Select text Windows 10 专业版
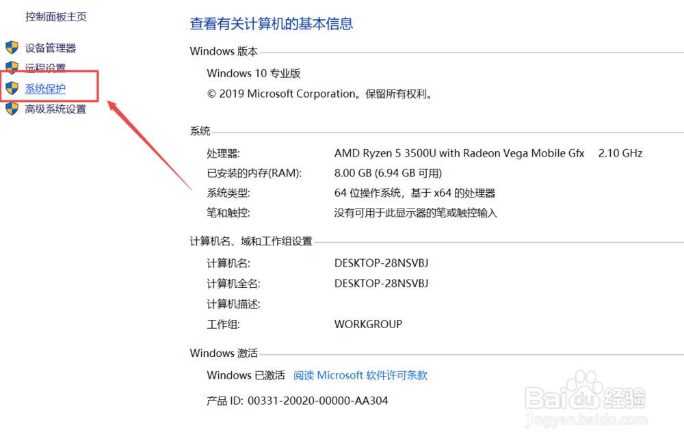The width and height of the screenshot is (684, 443). pos(254,73)
